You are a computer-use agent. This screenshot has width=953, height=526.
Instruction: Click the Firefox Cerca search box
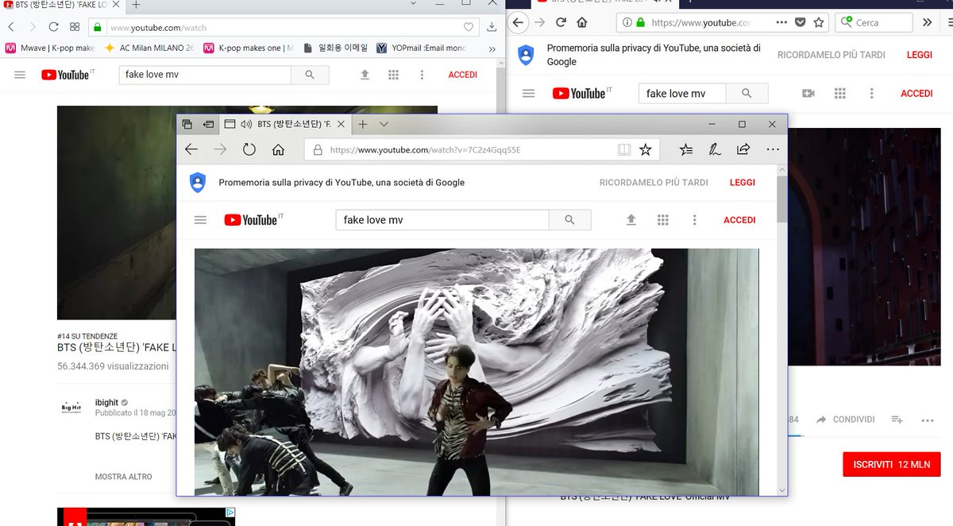click(x=874, y=22)
